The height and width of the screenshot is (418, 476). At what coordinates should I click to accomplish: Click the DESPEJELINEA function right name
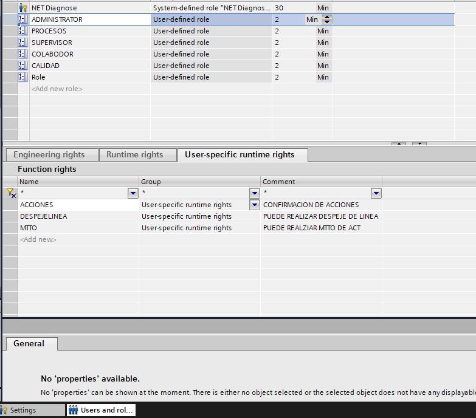(44, 216)
